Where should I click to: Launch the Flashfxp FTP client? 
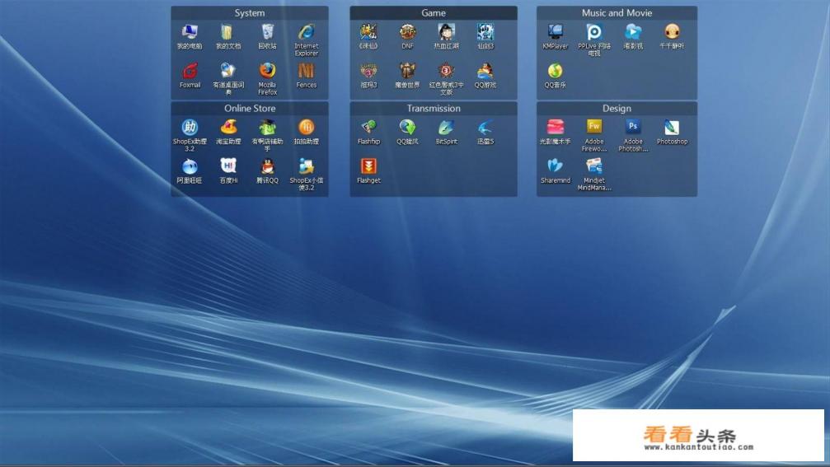368,128
